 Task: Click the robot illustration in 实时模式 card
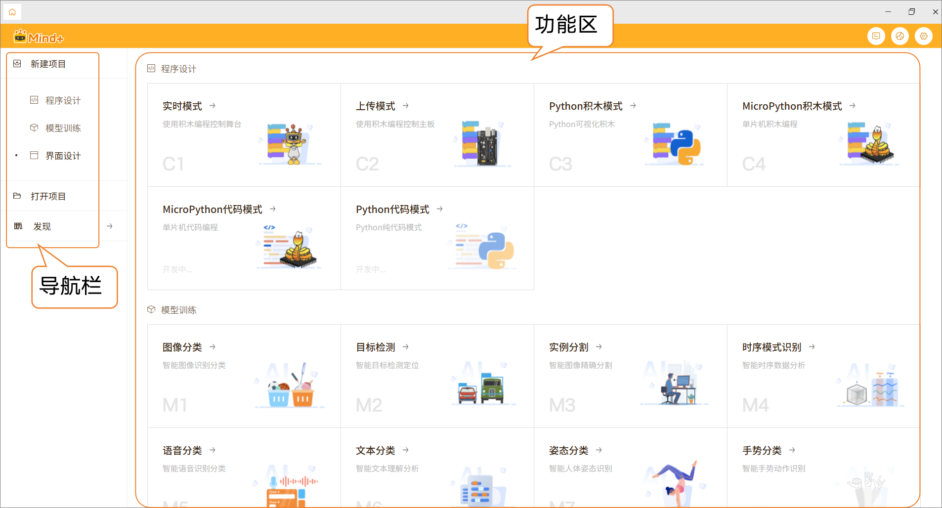(293, 144)
